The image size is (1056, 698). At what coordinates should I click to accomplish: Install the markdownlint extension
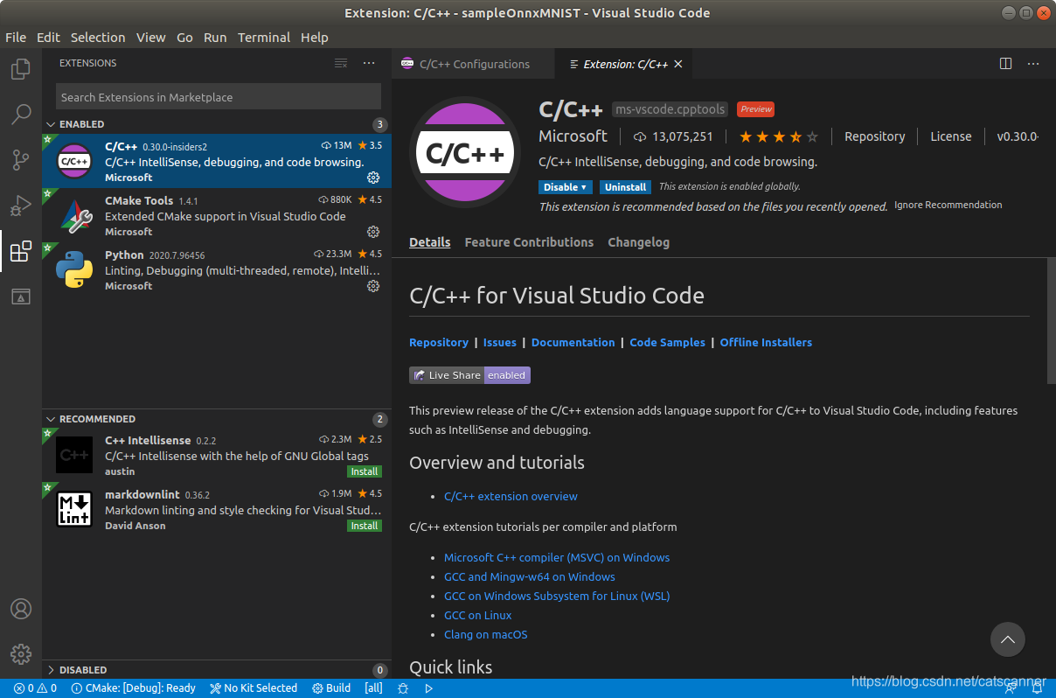[365, 526]
